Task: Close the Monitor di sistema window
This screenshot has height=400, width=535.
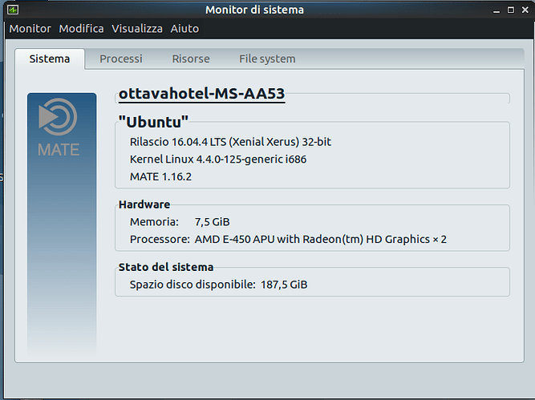Action: pyautogui.click(x=525, y=10)
